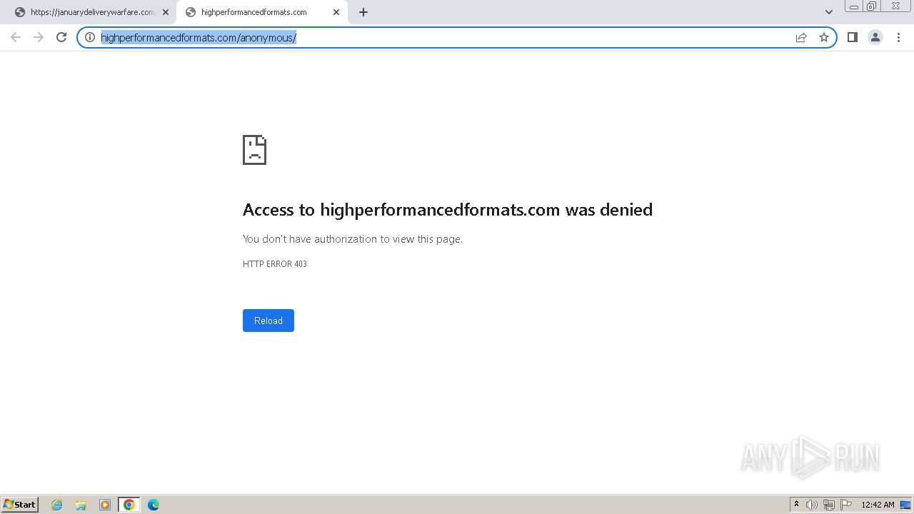
Task: Open the volume speaker tray icon
Action: [x=812, y=505]
